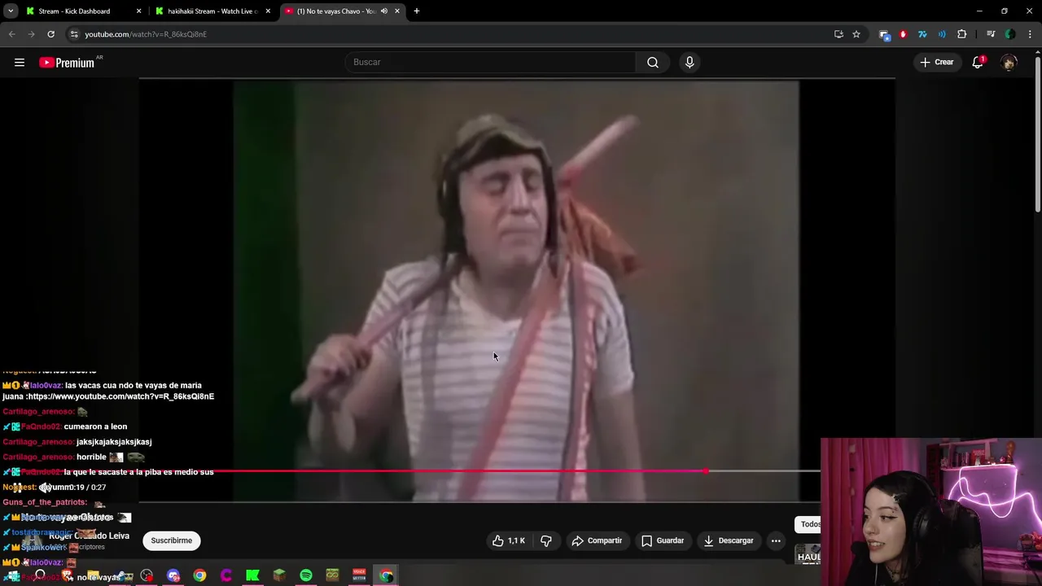Save video with Guardar button
Image resolution: width=1042 pixels, height=586 pixels.
pyautogui.click(x=662, y=540)
